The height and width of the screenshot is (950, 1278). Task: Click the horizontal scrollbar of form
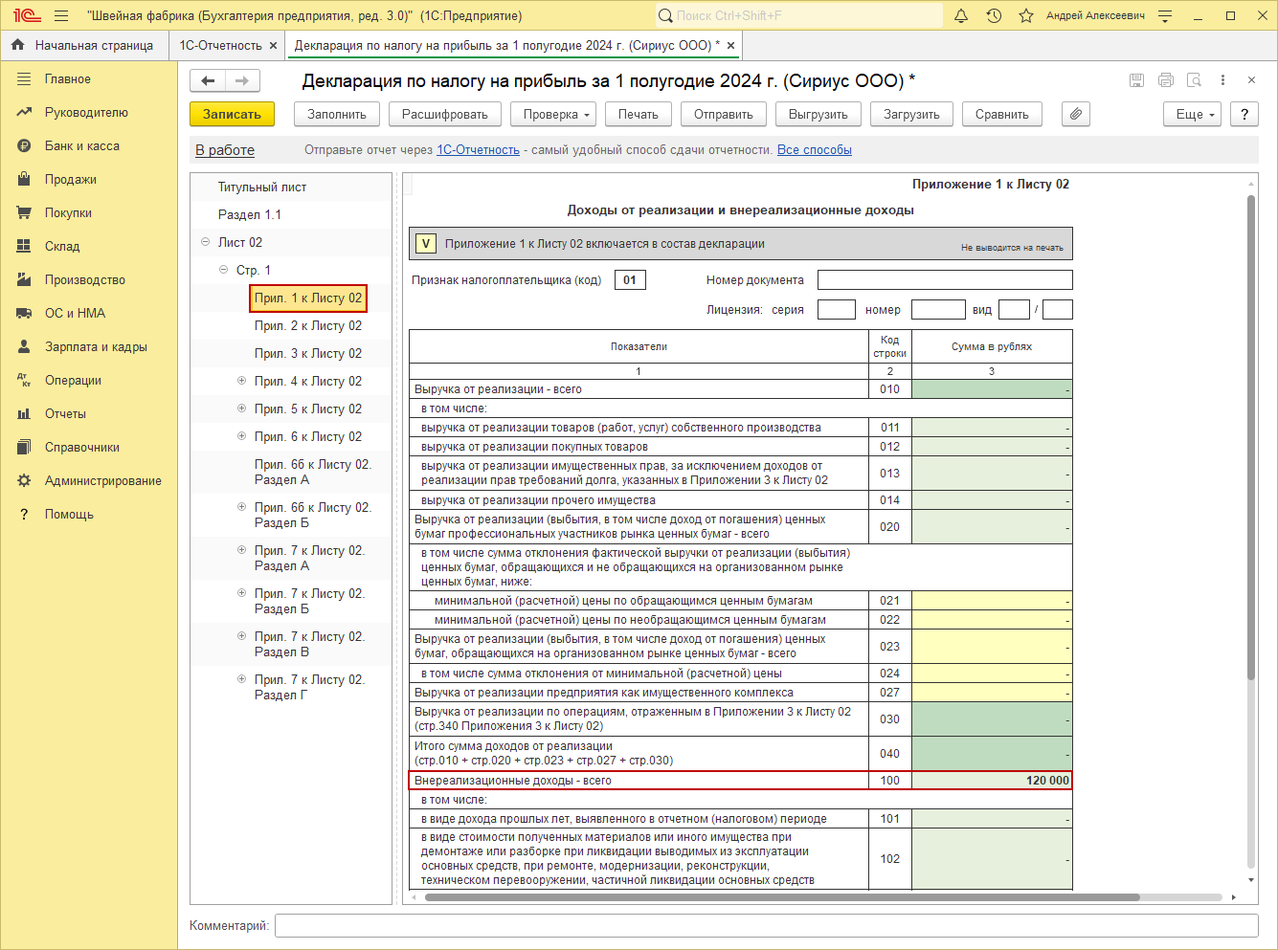coord(782,897)
